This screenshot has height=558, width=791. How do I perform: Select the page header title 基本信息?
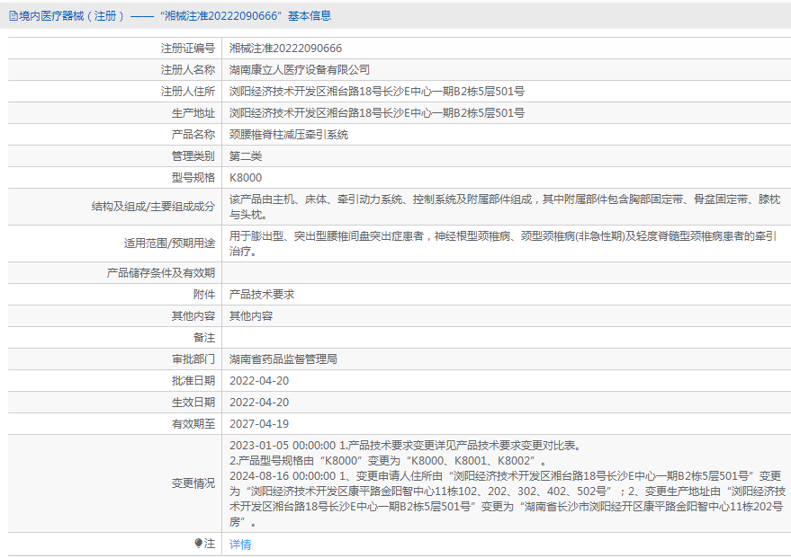click(310, 16)
